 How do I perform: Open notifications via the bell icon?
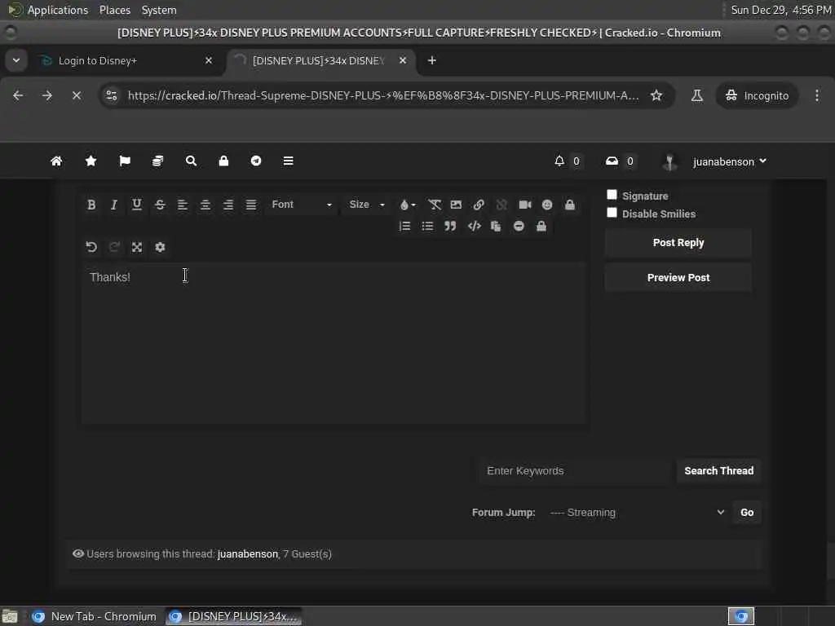(x=559, y=161)
